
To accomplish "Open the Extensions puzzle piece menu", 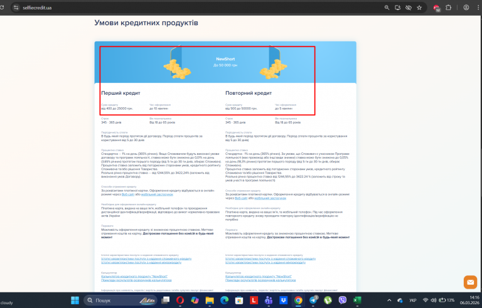I will tap(449, 8).
